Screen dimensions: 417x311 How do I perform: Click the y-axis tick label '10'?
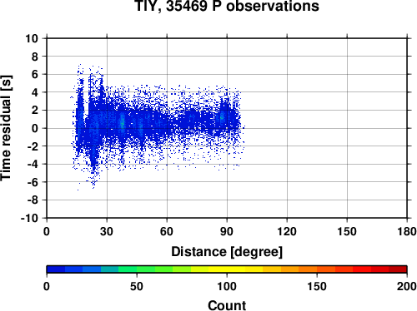(x=32, y=38)
